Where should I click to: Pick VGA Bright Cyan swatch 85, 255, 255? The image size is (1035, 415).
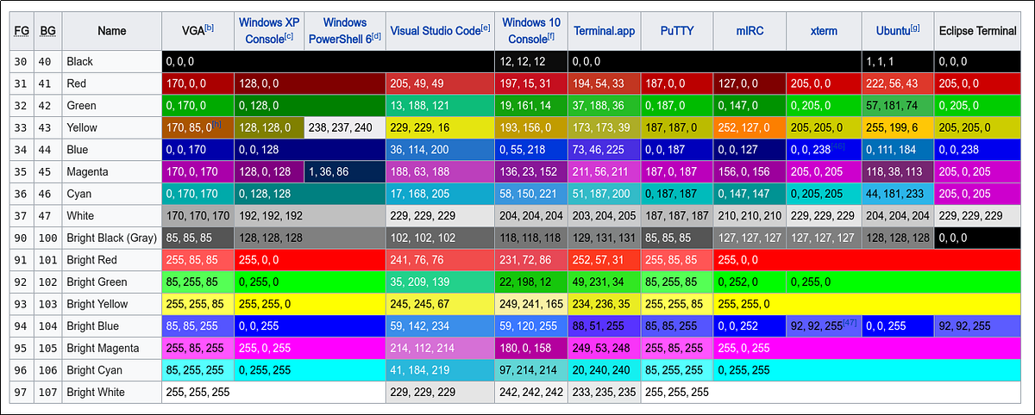click(198, 370)
